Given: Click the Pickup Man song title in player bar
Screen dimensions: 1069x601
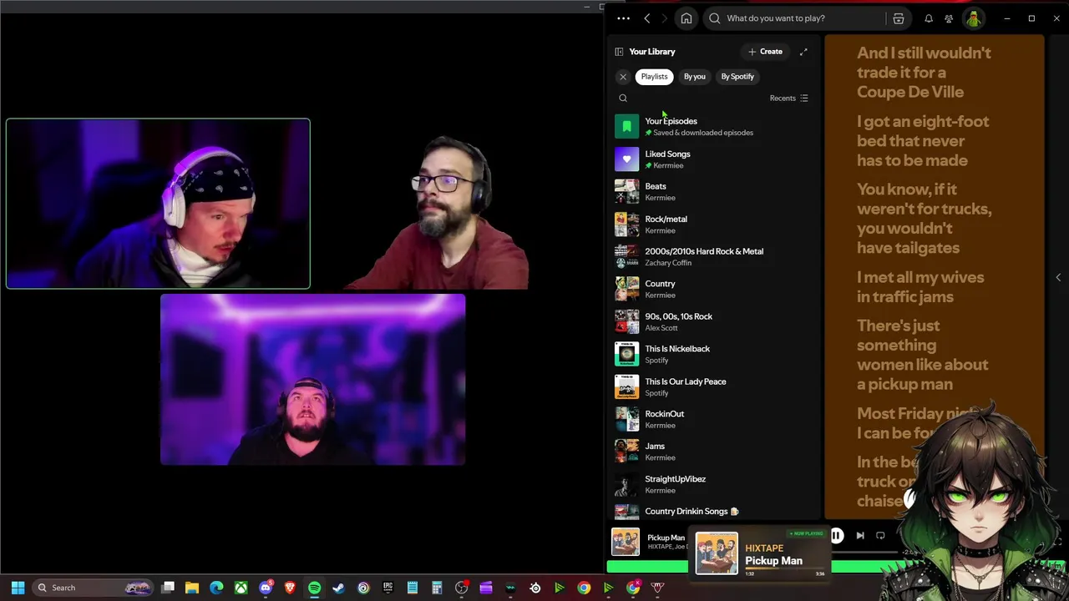Looking at the screenshot, I should tap(666, 538).
